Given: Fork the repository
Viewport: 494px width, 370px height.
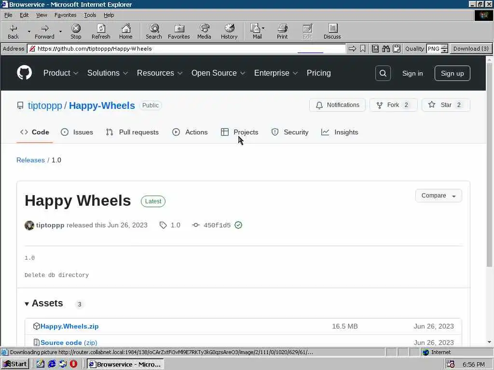Looking at the screenshot, I should (x=394, y=105).
